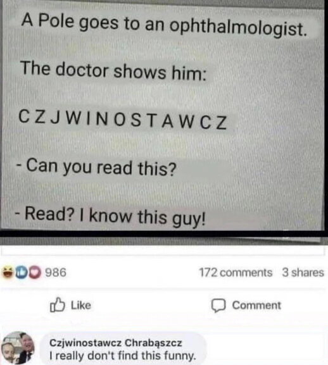Screen dimensions: 328x365
Task: Open the 986 reactions count
Action: click(56, 273)
